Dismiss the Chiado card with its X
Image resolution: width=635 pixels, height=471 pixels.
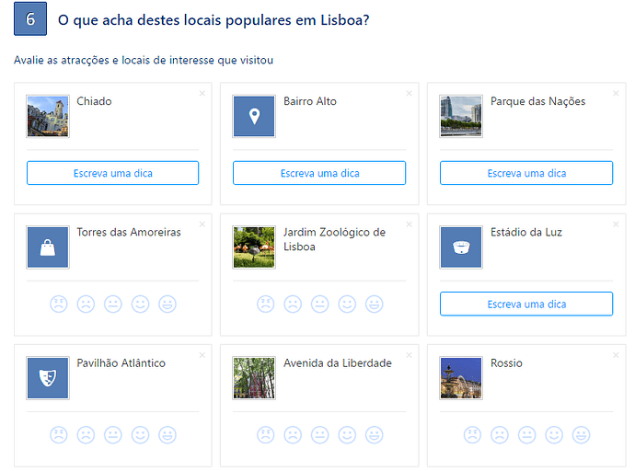(202, 93)
